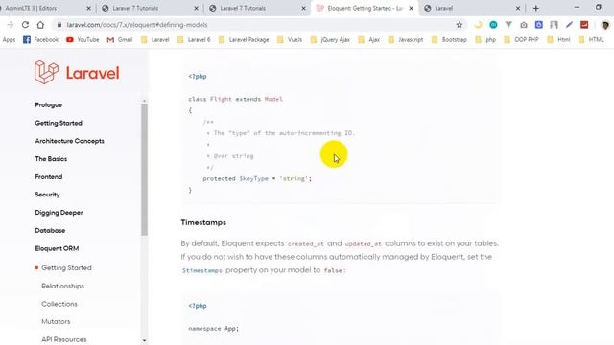Expand the Digging Deeper section

59,213
